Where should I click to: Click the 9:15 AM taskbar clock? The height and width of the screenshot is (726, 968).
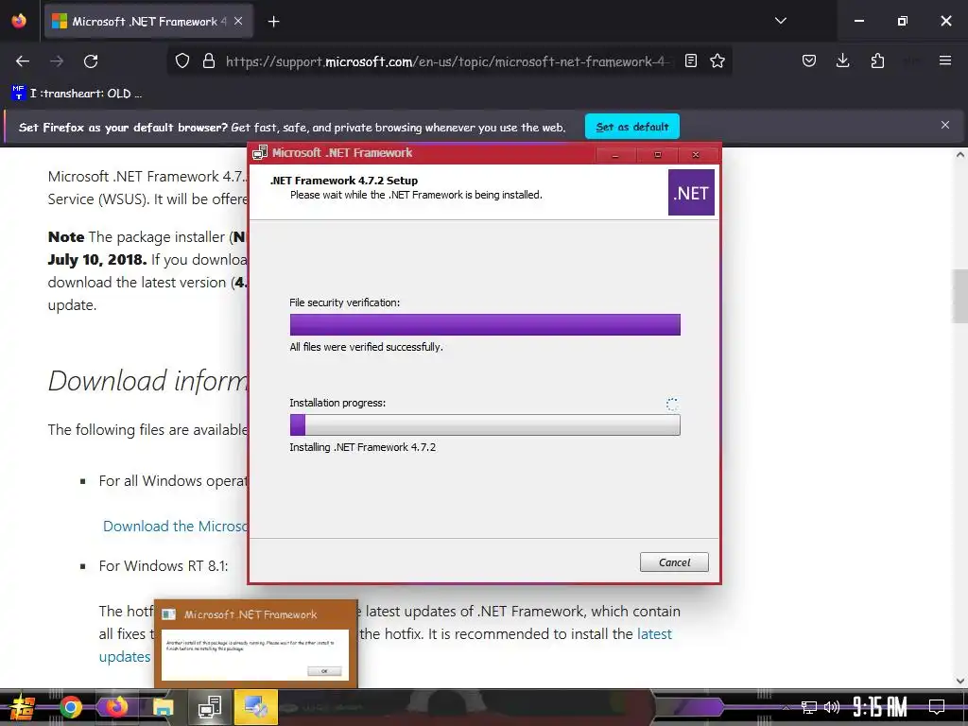[880, 707]
